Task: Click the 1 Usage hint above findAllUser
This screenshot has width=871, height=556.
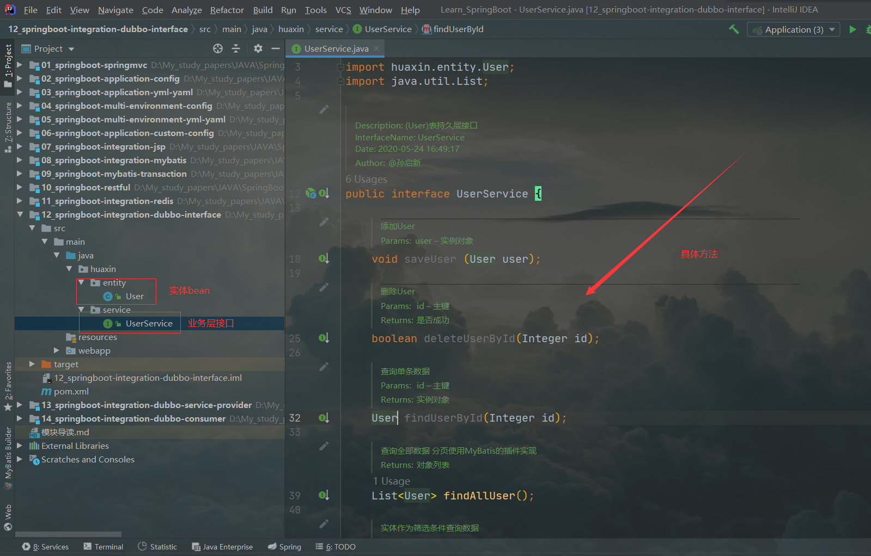Action: pyautogui.click(x=391, y=481)
